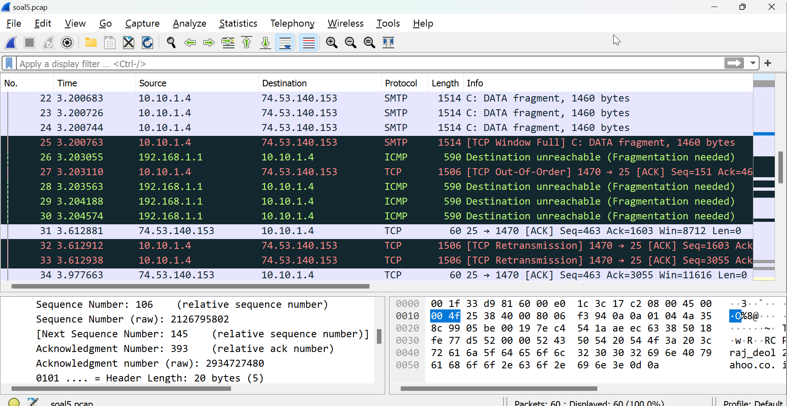Start a new capture with the shark fin icon
This screenshot has height=406, width=787.
point(11,42)
